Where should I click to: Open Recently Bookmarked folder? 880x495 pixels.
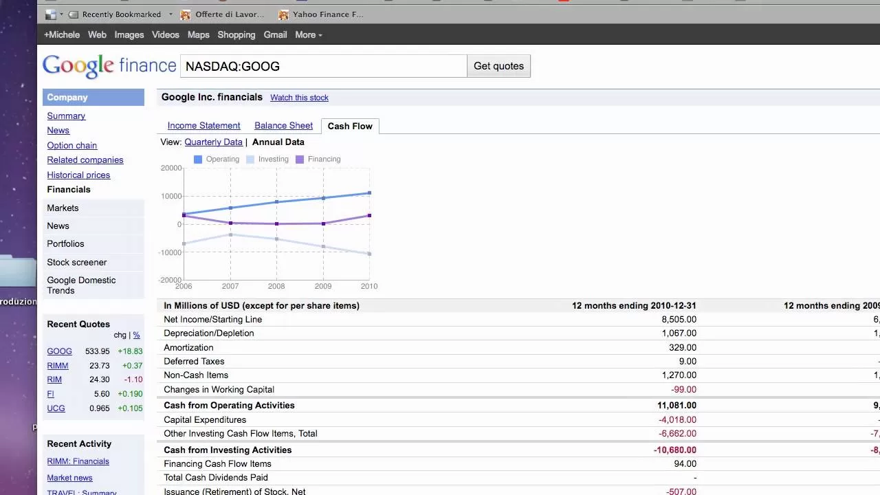121,14
